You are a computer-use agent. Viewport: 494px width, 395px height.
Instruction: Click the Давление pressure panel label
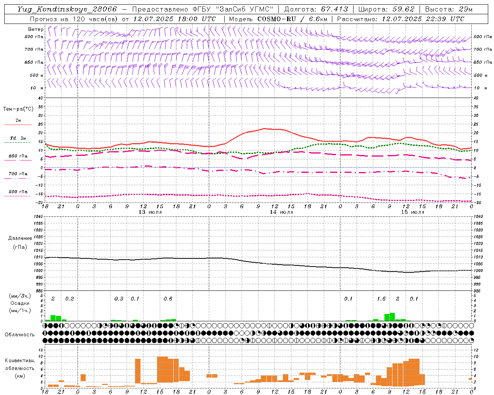pyautogui.click(x=20, y=238)
